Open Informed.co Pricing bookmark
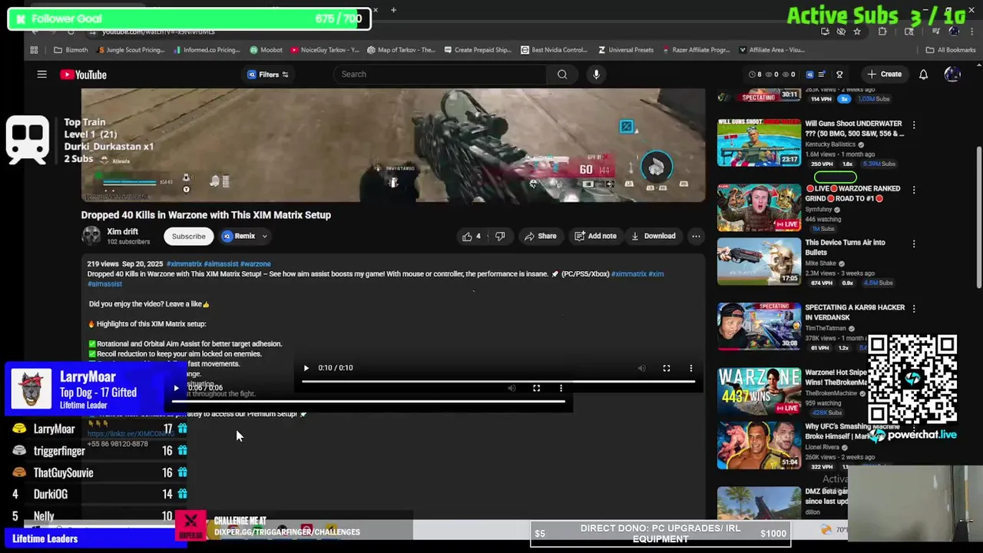The height and width of the screenshot is (553, 983). pyautogui.click(x=207, y=50)
